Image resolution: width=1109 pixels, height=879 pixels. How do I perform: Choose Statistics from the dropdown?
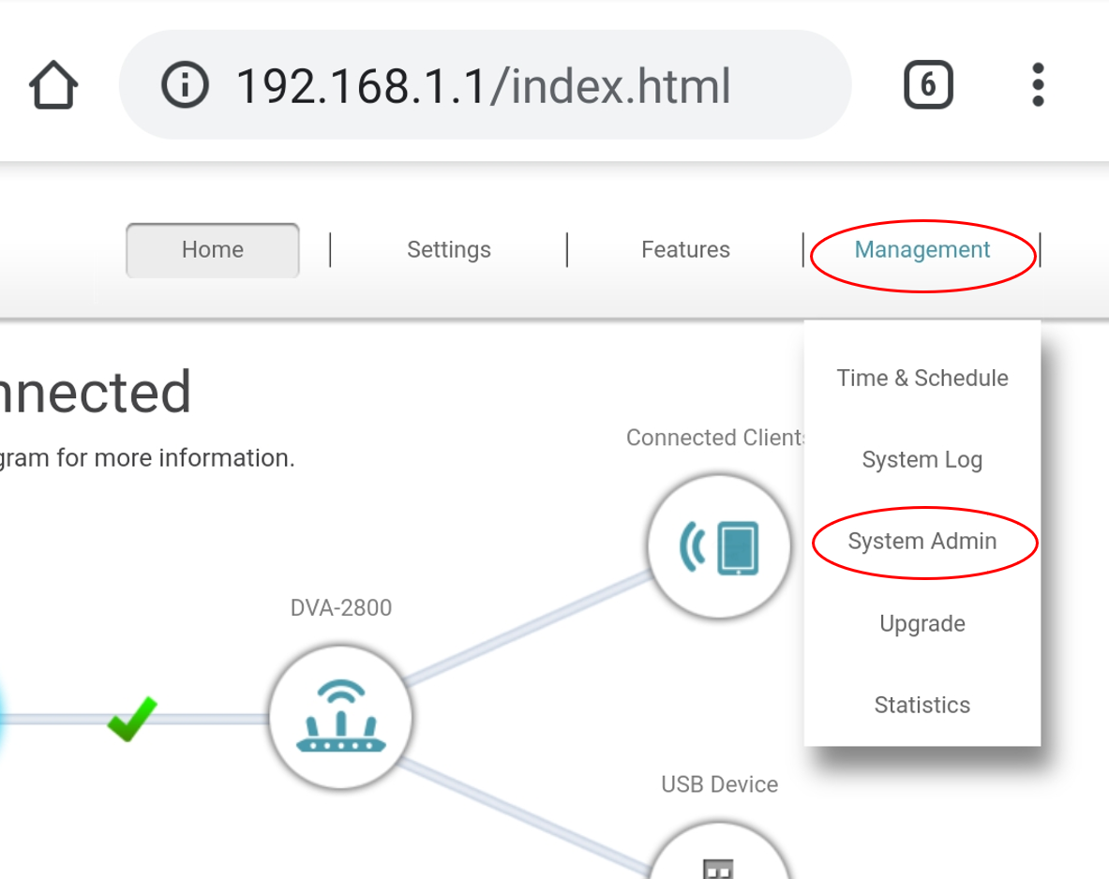[x=922, y=705]
